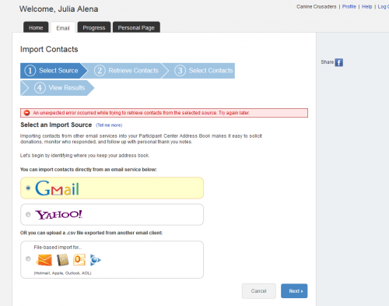Click the Share label
This screenshot has width=389, height=306.
click(327, 62)
